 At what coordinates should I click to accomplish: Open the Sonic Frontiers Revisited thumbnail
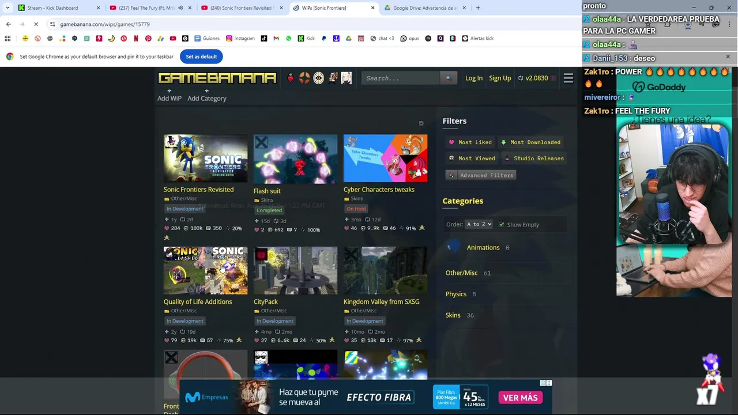pos(205,159)
